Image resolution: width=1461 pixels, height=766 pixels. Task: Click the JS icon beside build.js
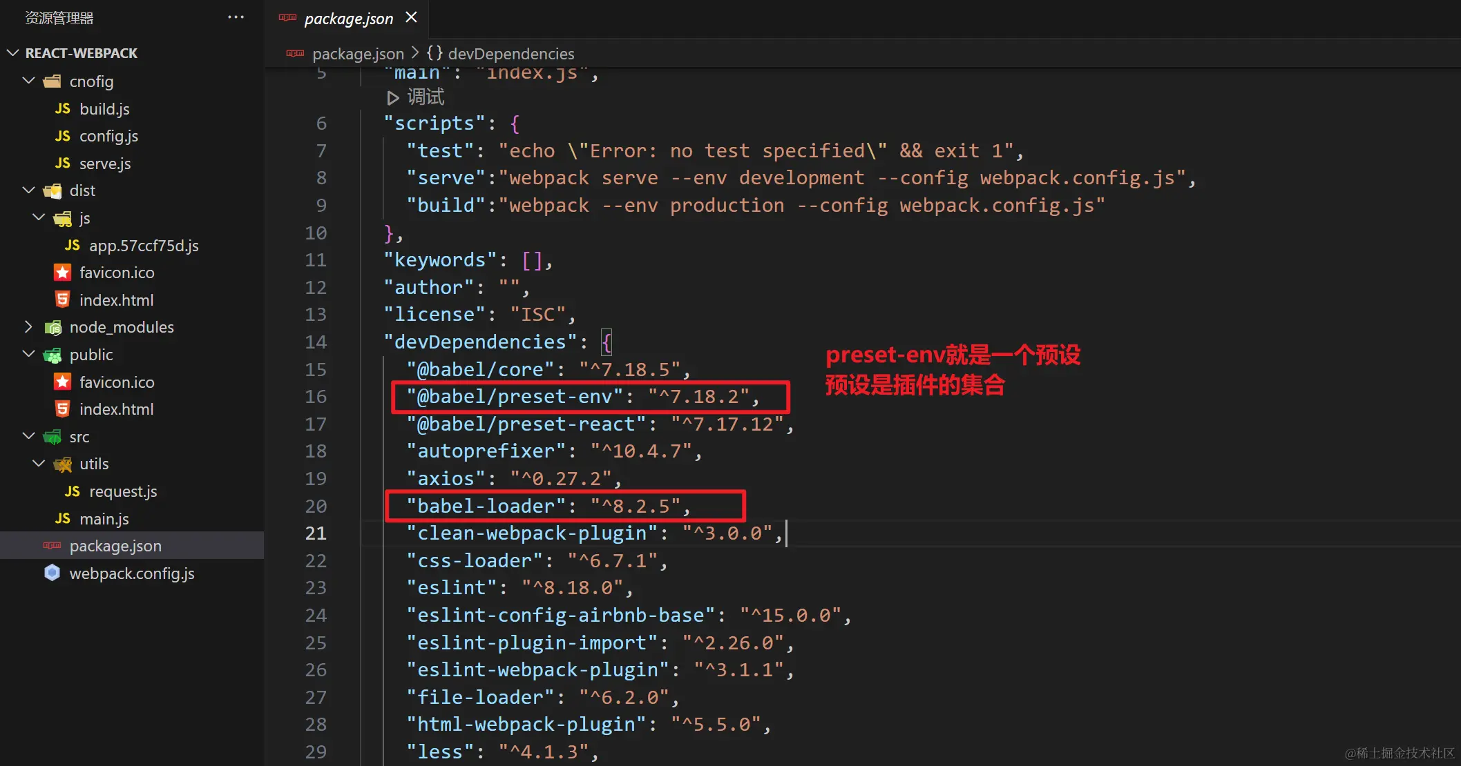click(62, 109)
